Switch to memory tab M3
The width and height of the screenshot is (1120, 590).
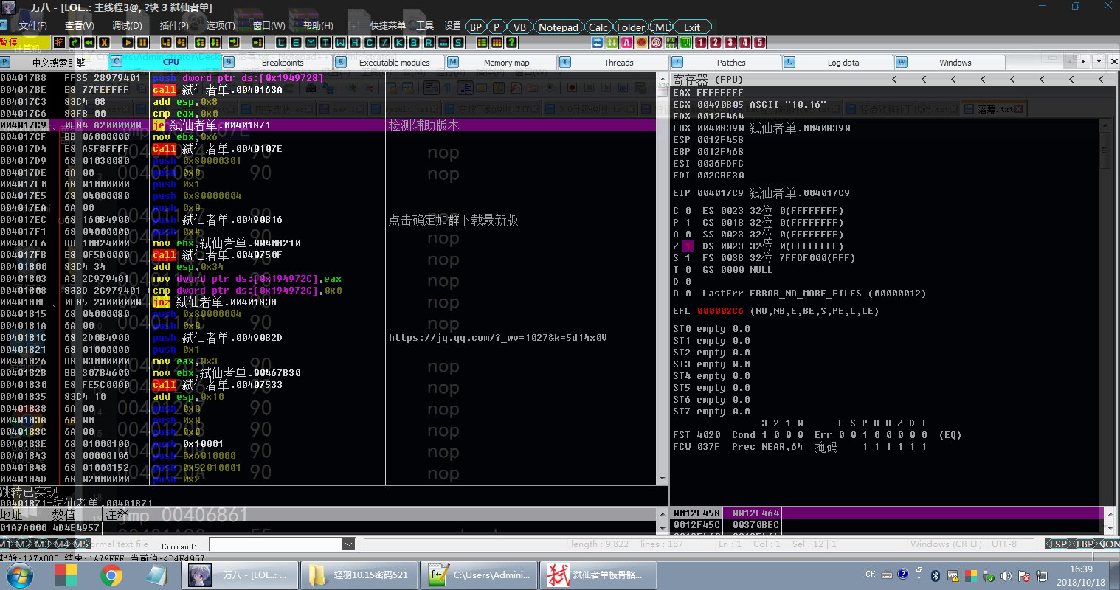[44, 544]
